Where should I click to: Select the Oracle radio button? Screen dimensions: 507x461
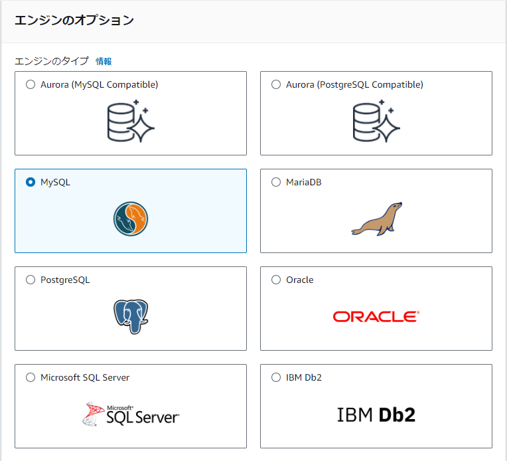click(276, 280)
